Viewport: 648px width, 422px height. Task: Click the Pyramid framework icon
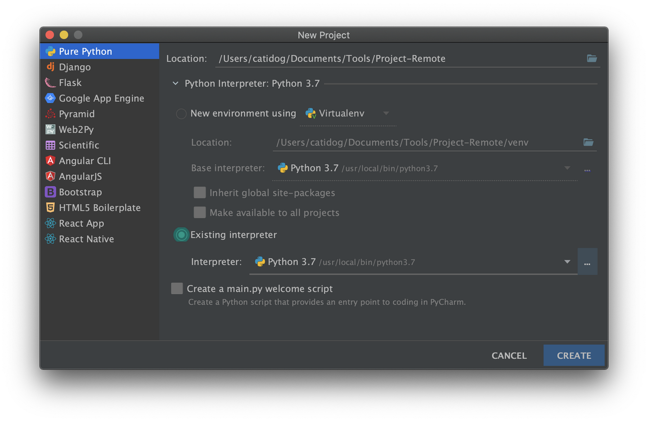50,114
